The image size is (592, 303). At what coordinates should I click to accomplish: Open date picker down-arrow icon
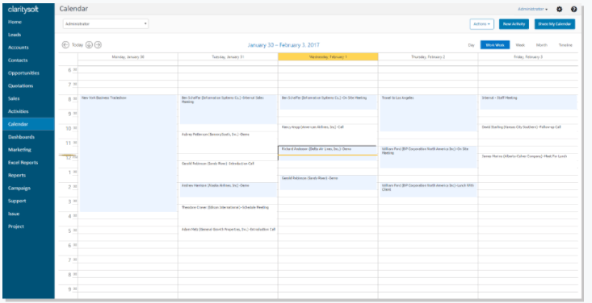click(89, 45)
